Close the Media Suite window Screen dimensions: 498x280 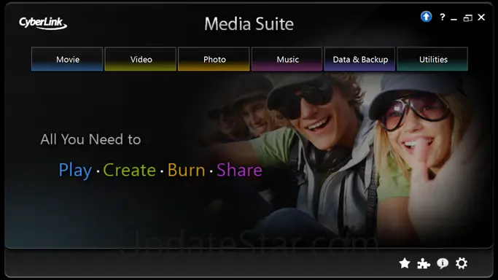pyautogui.click(x=481, y=17)
